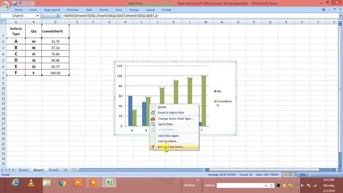Screen dimensions: 343x193
Task: Switch to Page Break Preview in status bar
Action: 294,175
